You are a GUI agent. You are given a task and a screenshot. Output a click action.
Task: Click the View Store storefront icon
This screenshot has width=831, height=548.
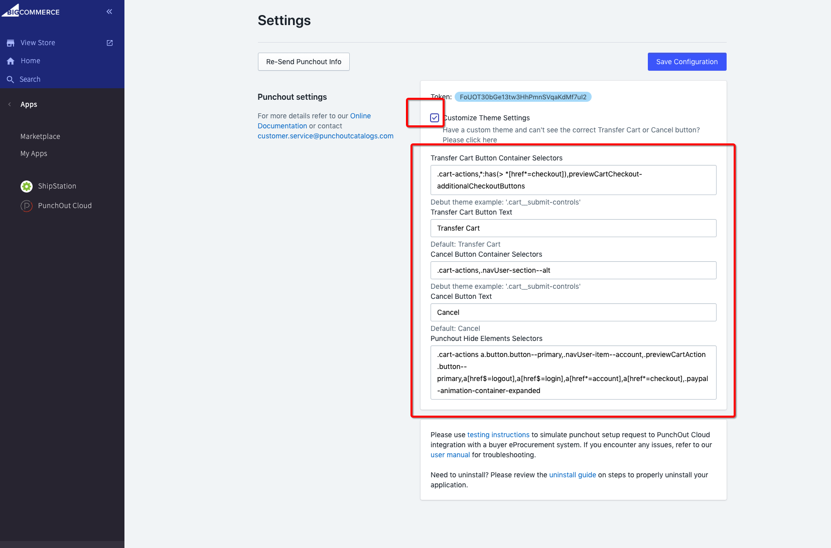coord(11,43)
